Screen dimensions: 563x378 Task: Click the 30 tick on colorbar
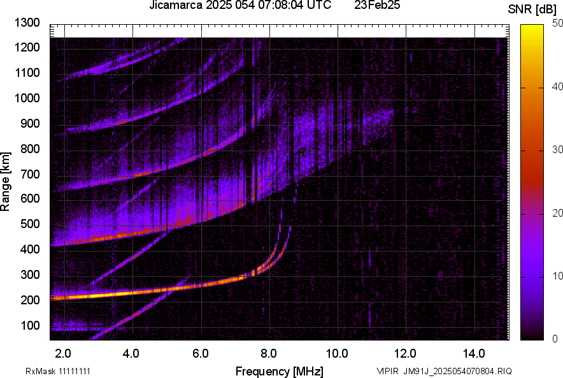coord(557,149)
